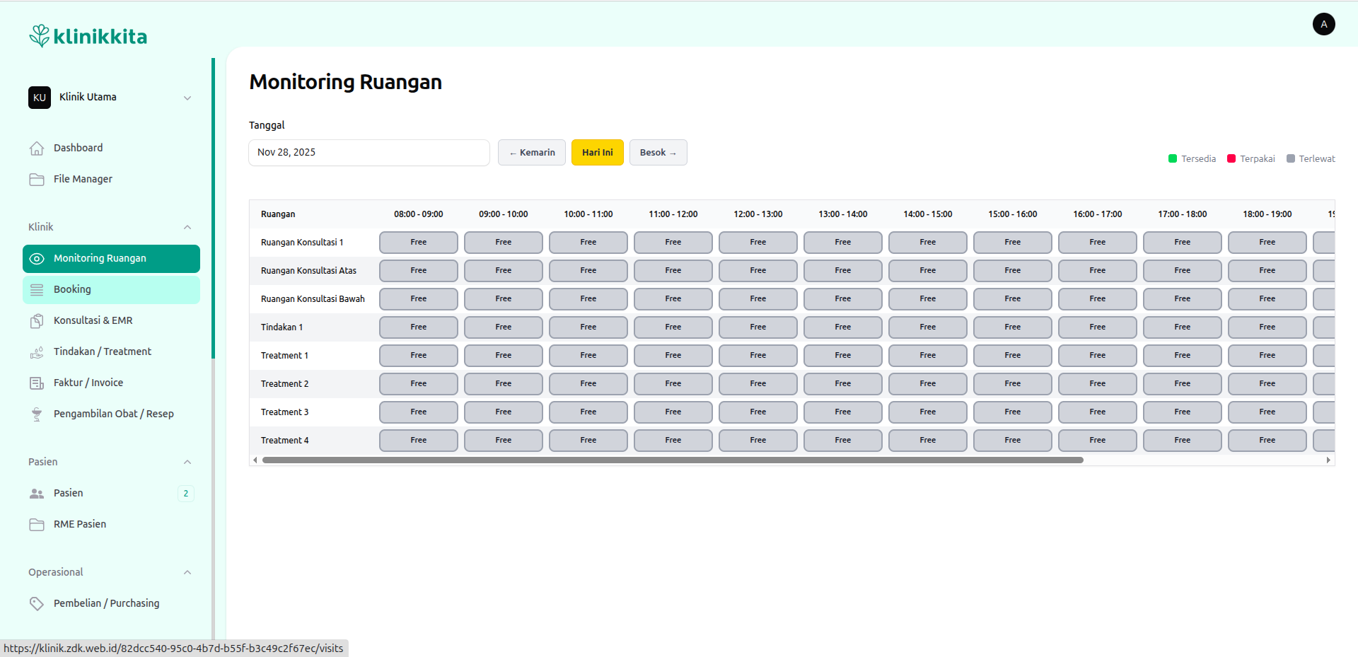Click Konsultasi & EMR clipboard icon
This screenshot has height=657, width=1358.
tap(37, 321)
